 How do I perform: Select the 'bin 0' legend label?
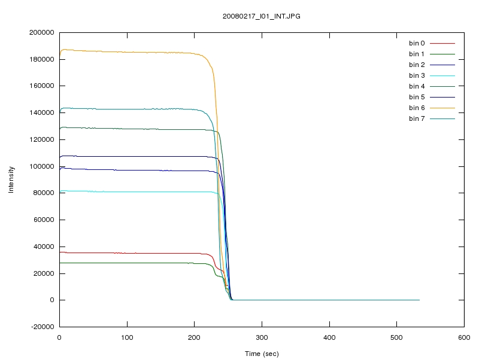[417, 43]
